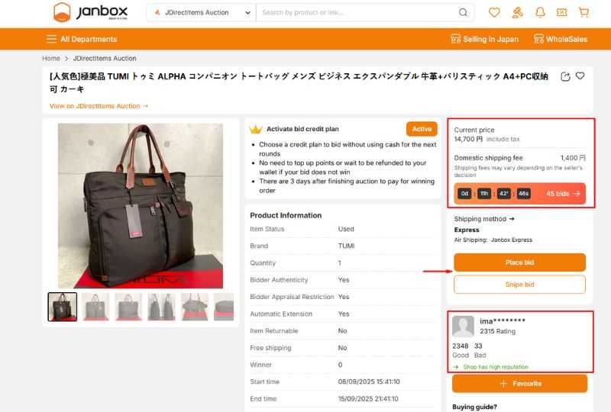Click the End time value 15/09/2025 21:41:10
The image size is (611, 412).
368,399
